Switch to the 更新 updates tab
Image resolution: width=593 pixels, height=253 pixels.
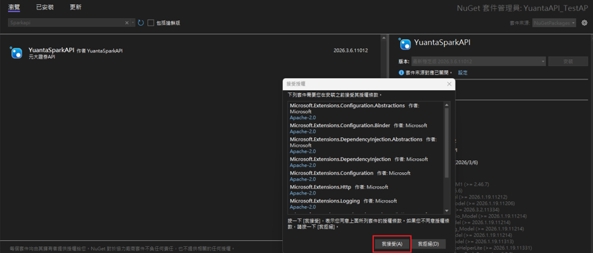click(x=75, y=7)
